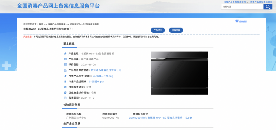
Task: Click the icon beside 检验报告结论 row
Action: pyautogui.click(x=65, y=87)
